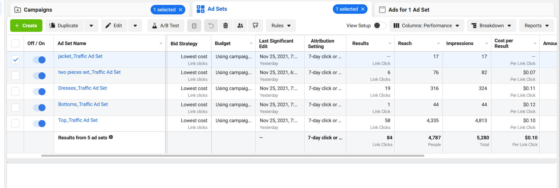
Task: Clear the Campaigns selection with X
Action: (181, 10)
